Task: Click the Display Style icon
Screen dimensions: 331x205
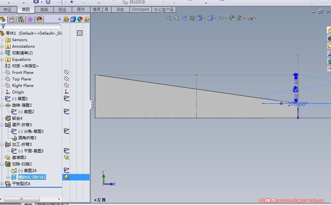Action: (x=210, y=18)
